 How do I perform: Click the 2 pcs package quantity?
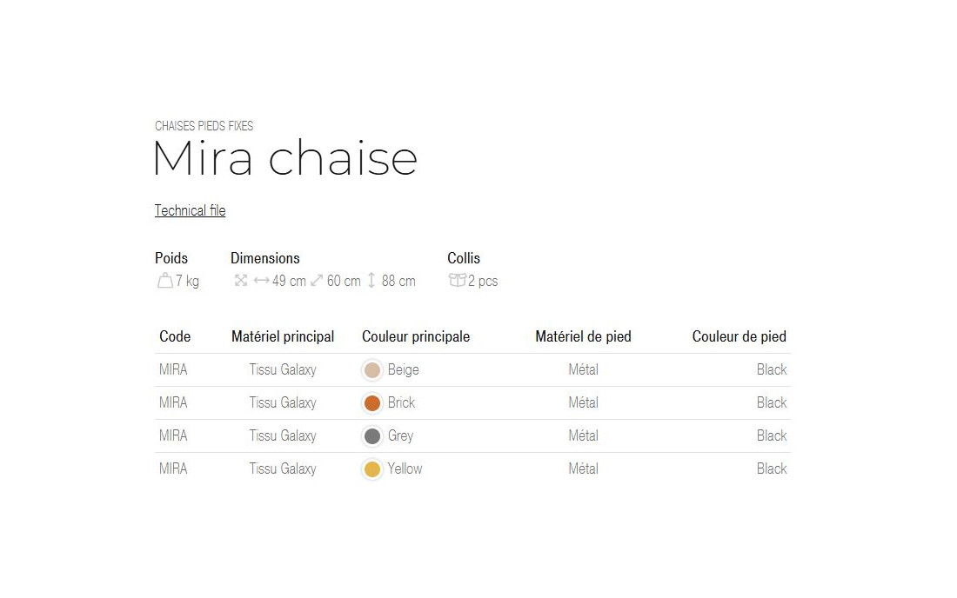point(483,281)
